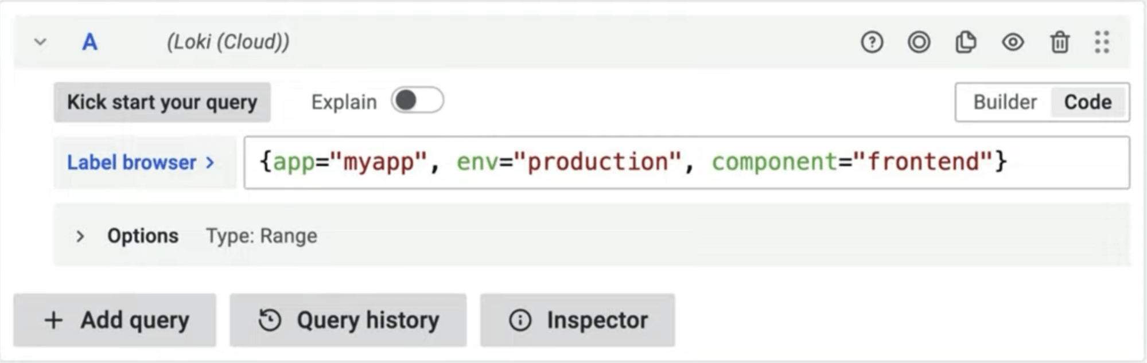The height and width of the screenshot is (363, 1147).
Task: Click Type: Range setting
Action: [x=261, y=236]
